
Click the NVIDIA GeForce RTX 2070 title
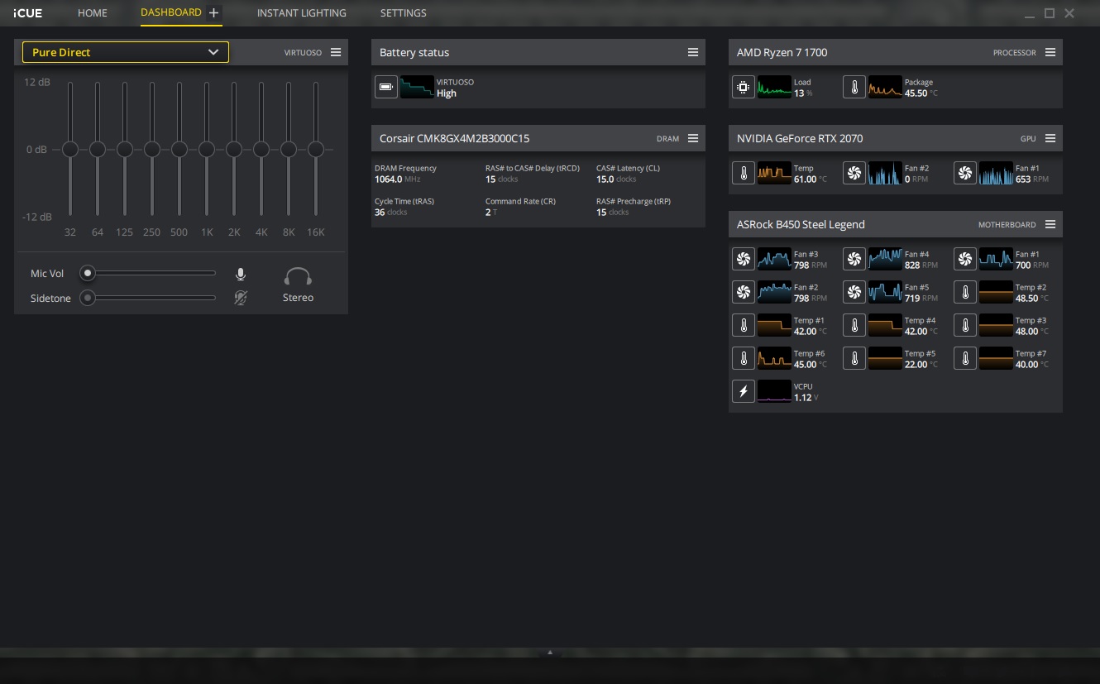pos(800,138)
